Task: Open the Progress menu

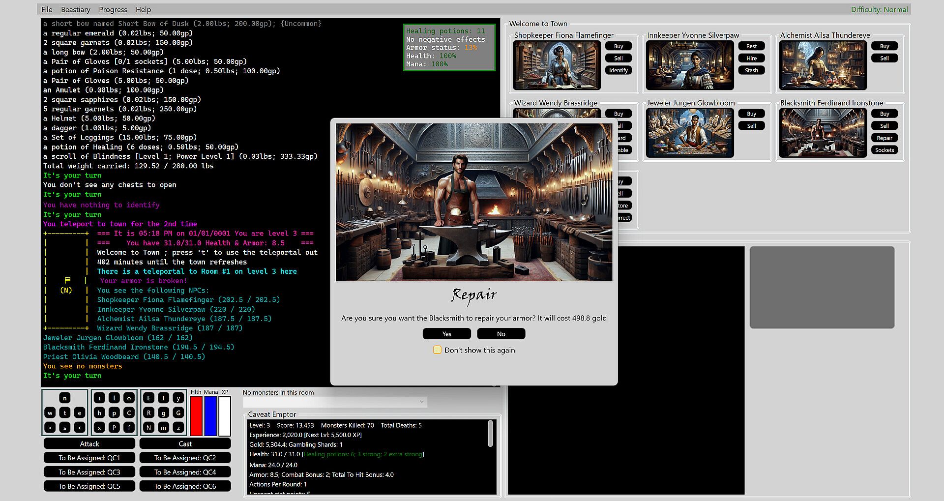Action: coord(113,9)
